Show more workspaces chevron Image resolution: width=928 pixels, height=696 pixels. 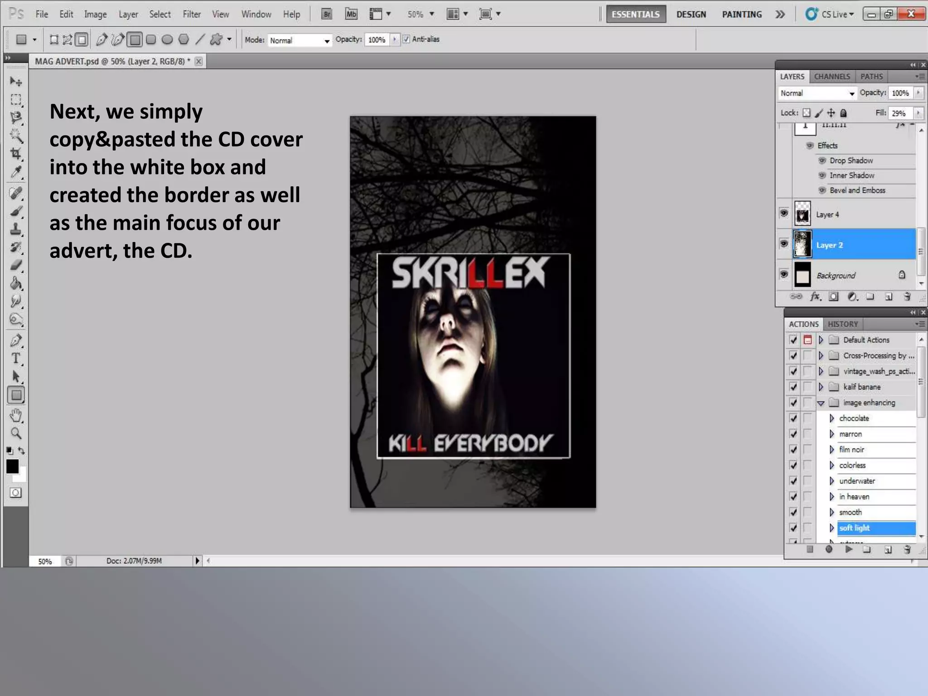point(780,14)
